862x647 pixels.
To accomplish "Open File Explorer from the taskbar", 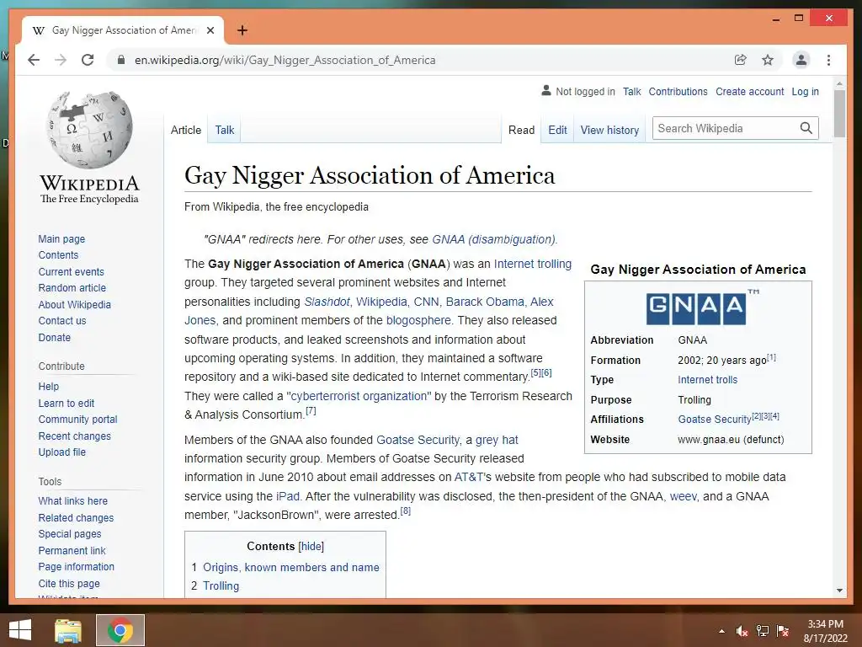I will point(68,630).
